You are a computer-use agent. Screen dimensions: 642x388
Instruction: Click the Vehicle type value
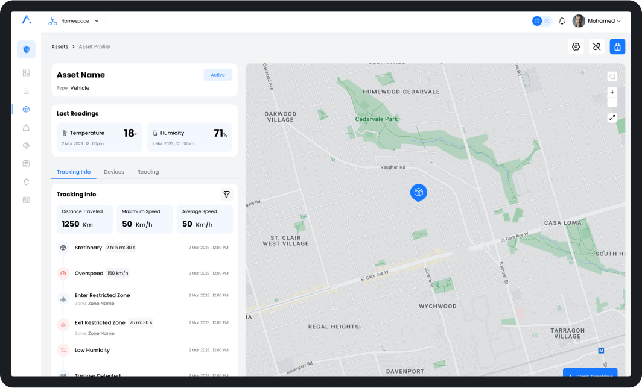[x=80, y=88]
